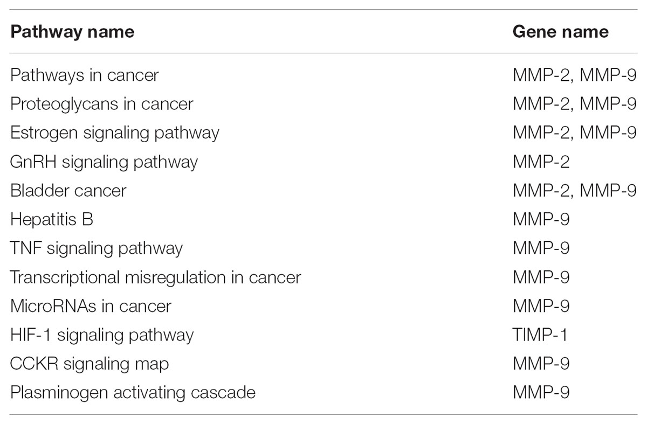Click the TIMP-1 gene name cell
647x424 pixels.
click(540, 335)
